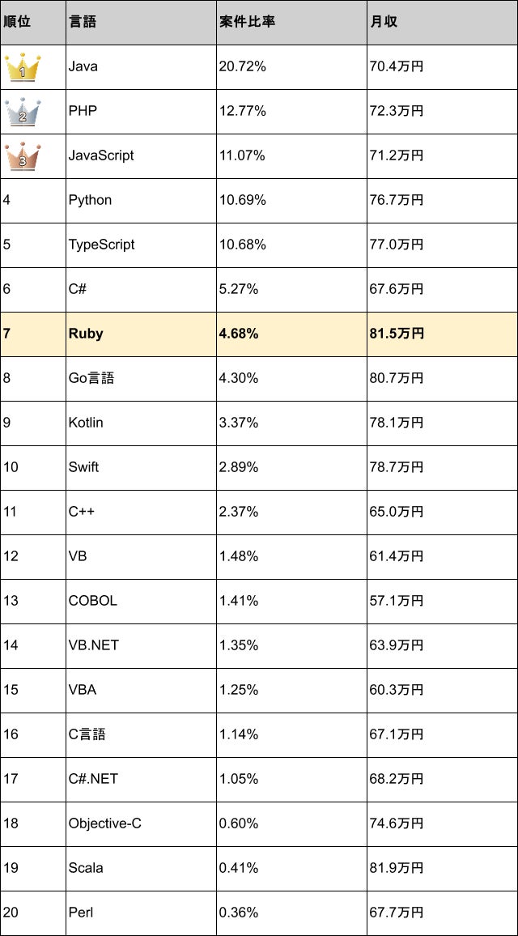Click the bronze crown rank 3 icon

click(23, 157)
